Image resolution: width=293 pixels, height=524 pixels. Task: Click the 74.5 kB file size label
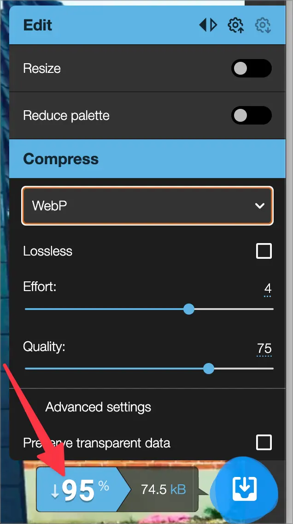[x=163, y=489]
